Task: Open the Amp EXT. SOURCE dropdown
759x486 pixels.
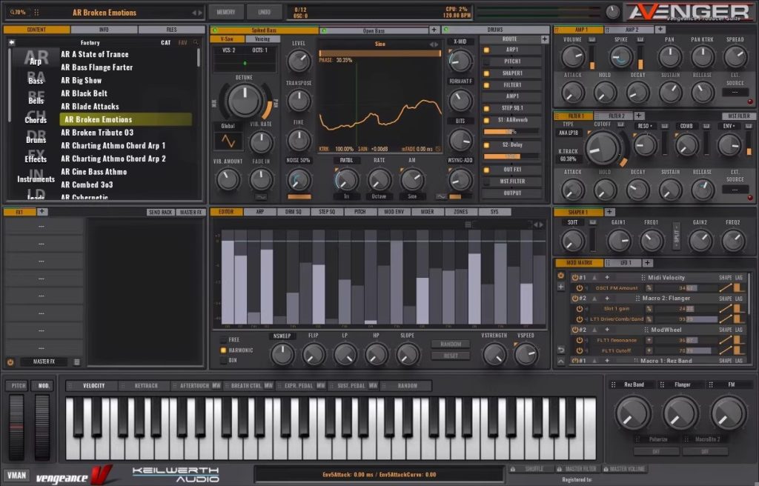Action: tap(735, 93)
